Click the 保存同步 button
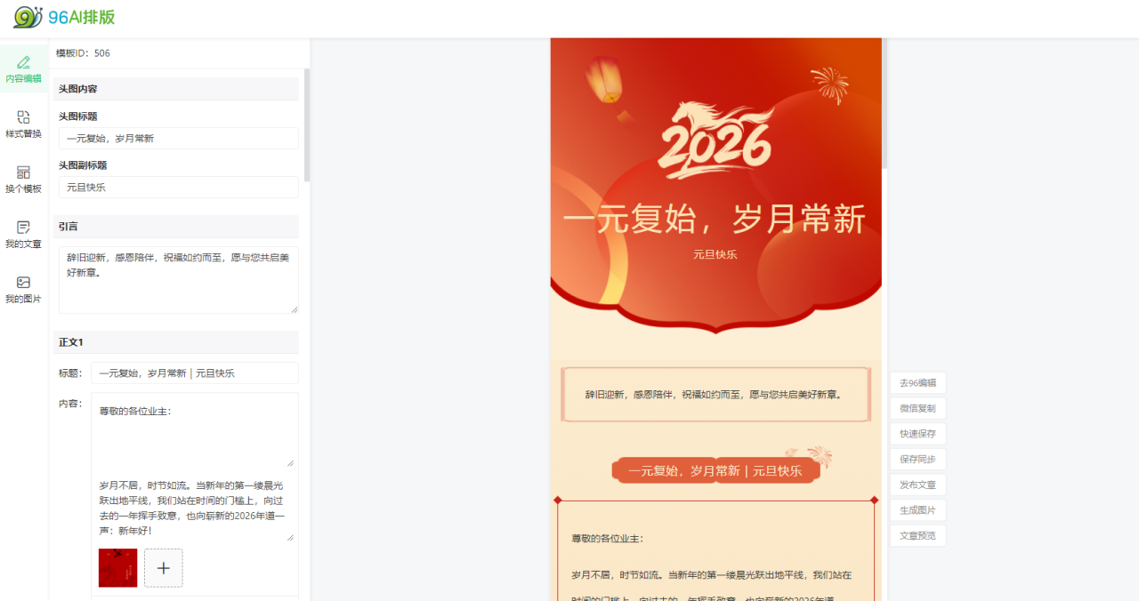Screen dimensions: 1139x601 tap(917, 460)
